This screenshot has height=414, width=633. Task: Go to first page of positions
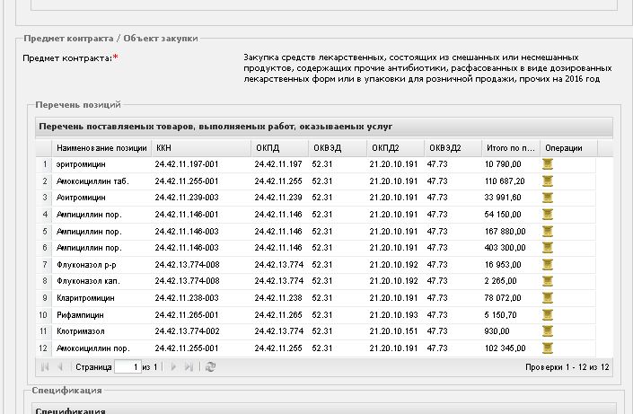point(45,367)
